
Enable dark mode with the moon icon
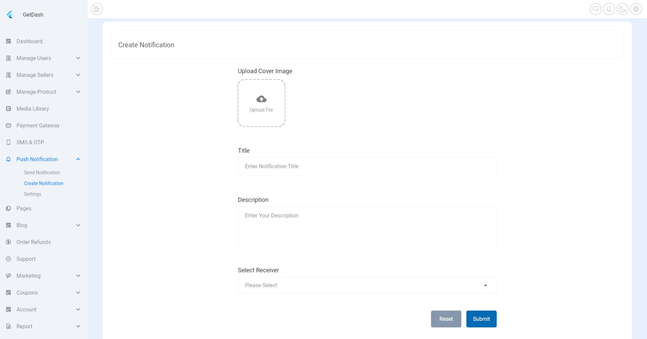622,9
